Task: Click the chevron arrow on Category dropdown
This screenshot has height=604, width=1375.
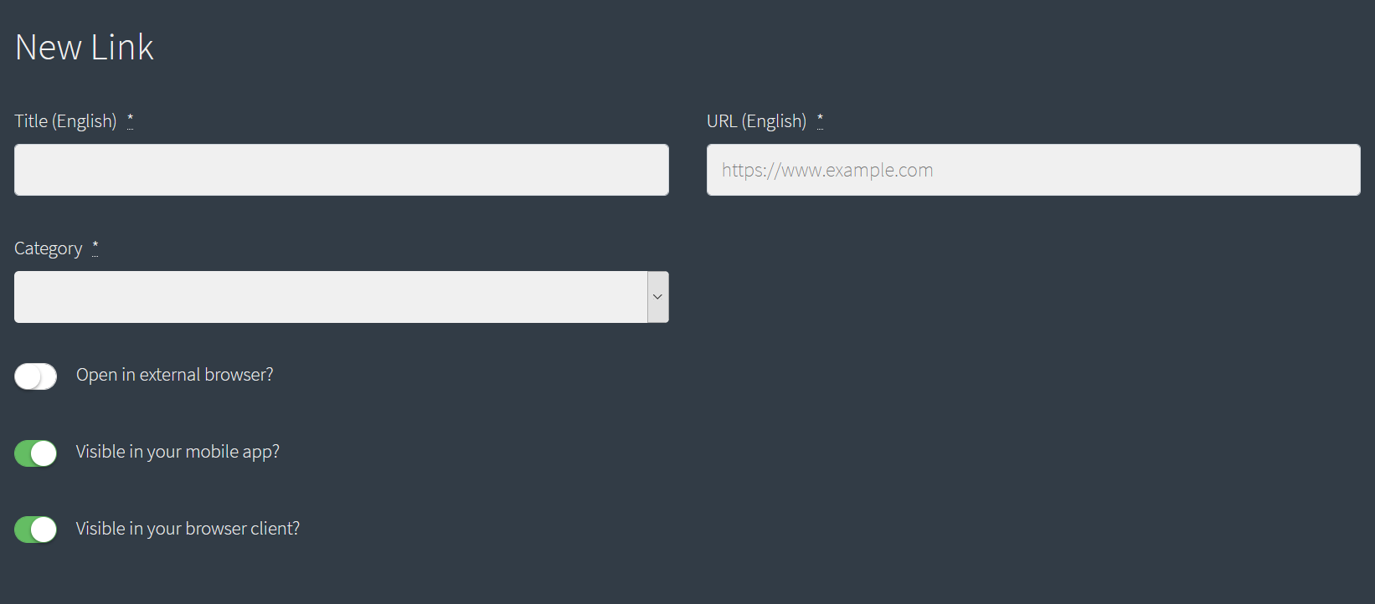Action: point(658,297)
